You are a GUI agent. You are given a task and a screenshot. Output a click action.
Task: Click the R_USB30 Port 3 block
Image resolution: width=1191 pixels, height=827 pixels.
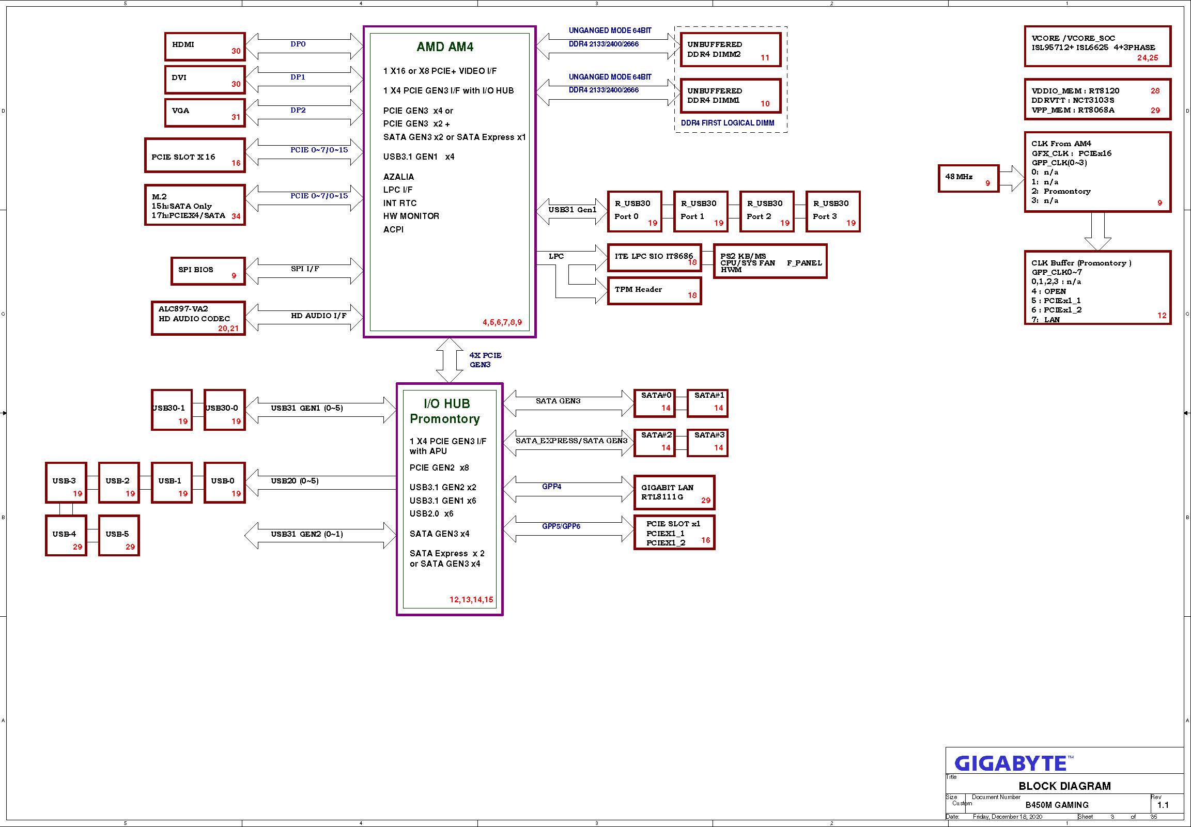click(832, 211)
